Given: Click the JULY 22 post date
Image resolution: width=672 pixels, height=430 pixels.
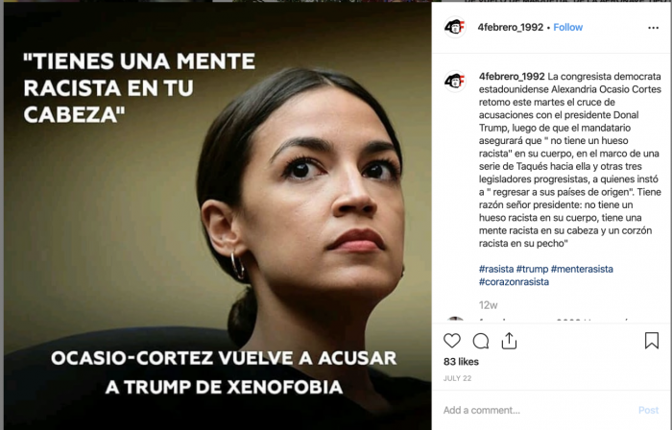Looking at the screenshot, I should [457, 378].
